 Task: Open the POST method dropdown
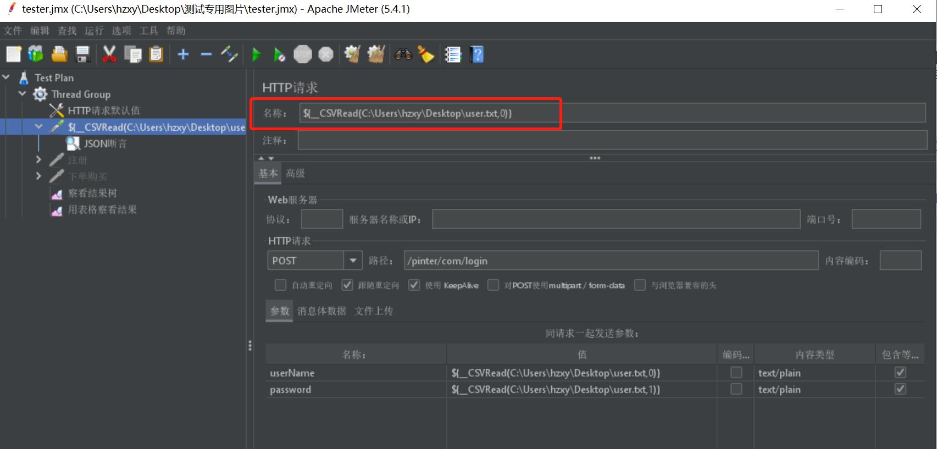[353, 260]
